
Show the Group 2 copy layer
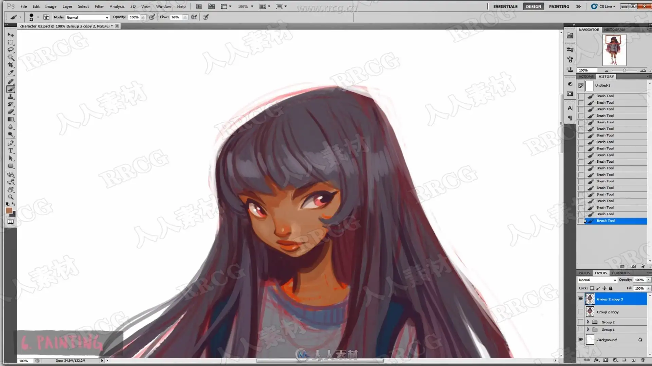[580, 312]
